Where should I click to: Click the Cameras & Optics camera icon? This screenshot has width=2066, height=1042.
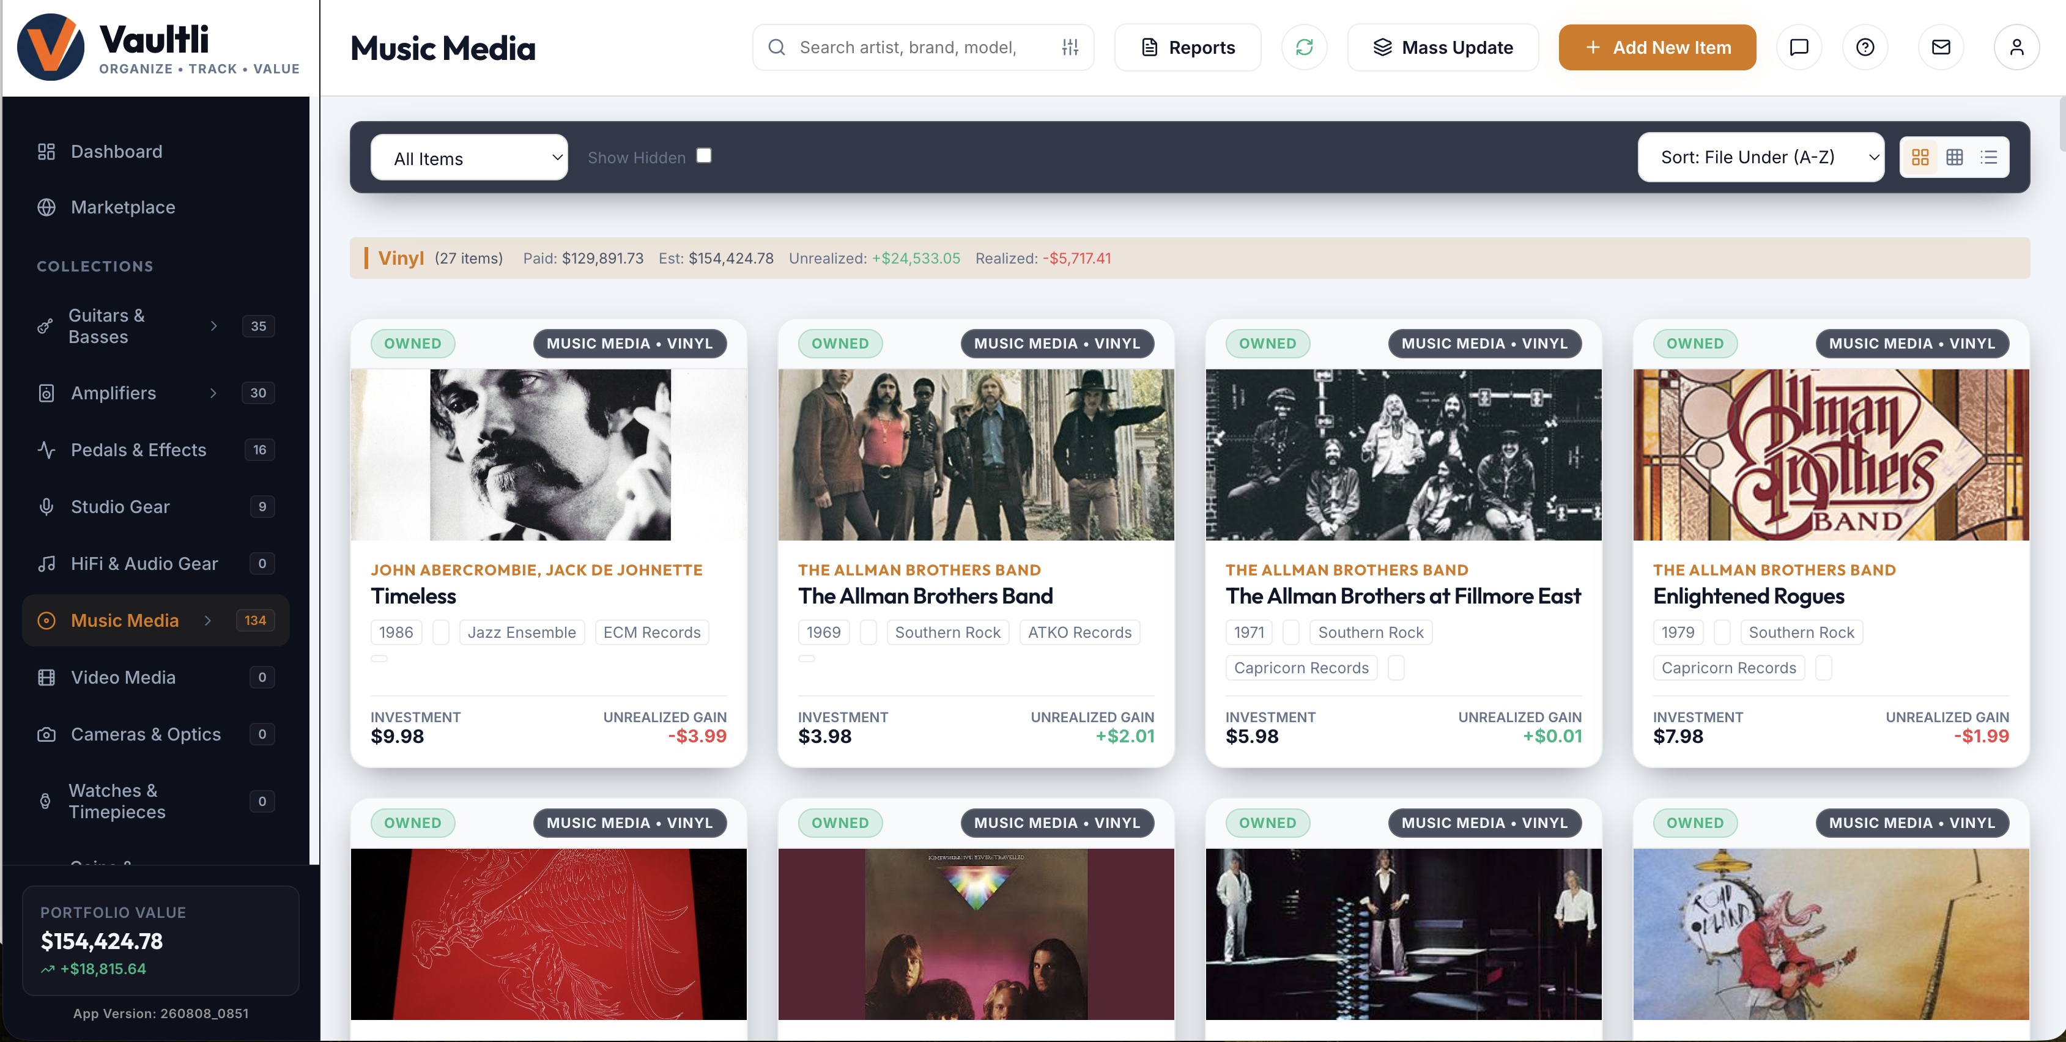tap(46, 734)
